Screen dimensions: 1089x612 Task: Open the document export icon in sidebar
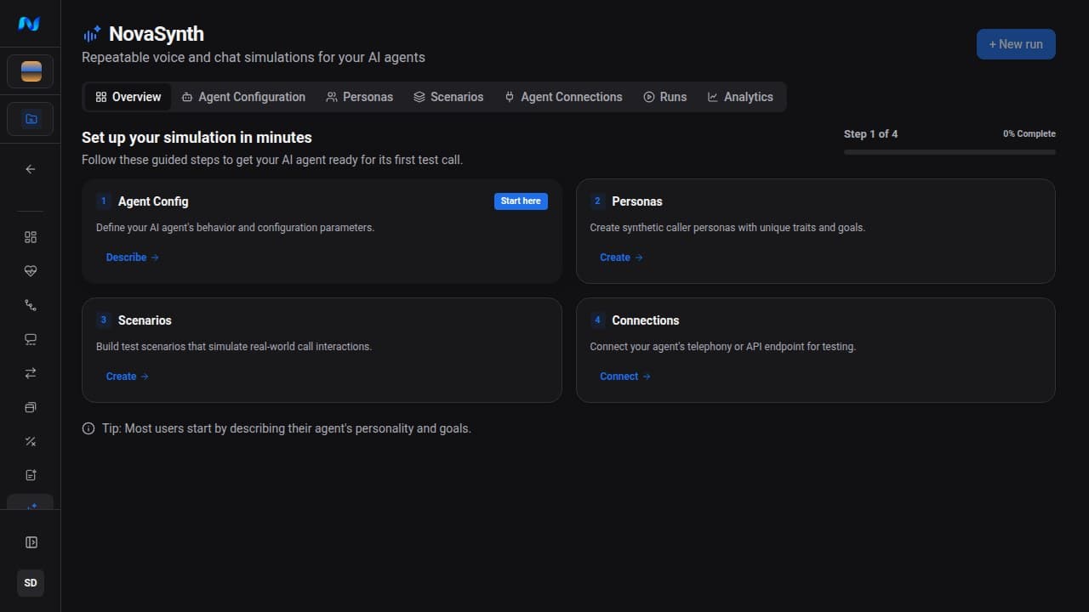coord(31,475)
